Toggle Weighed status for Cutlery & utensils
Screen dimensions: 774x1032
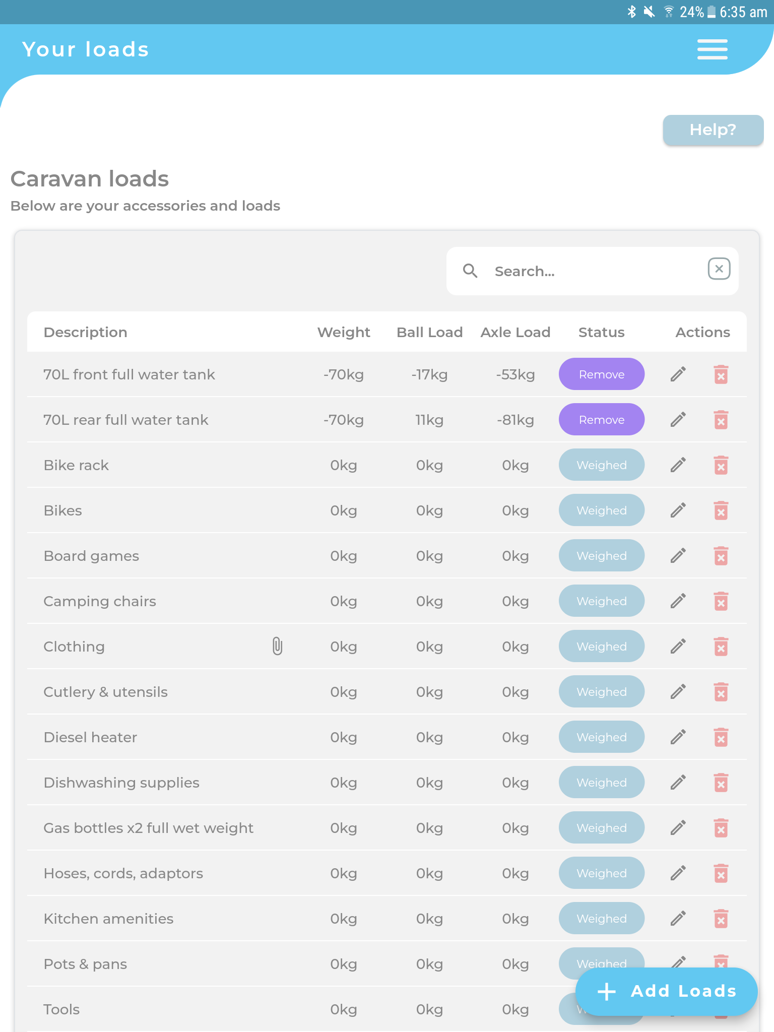coord(601,691)
